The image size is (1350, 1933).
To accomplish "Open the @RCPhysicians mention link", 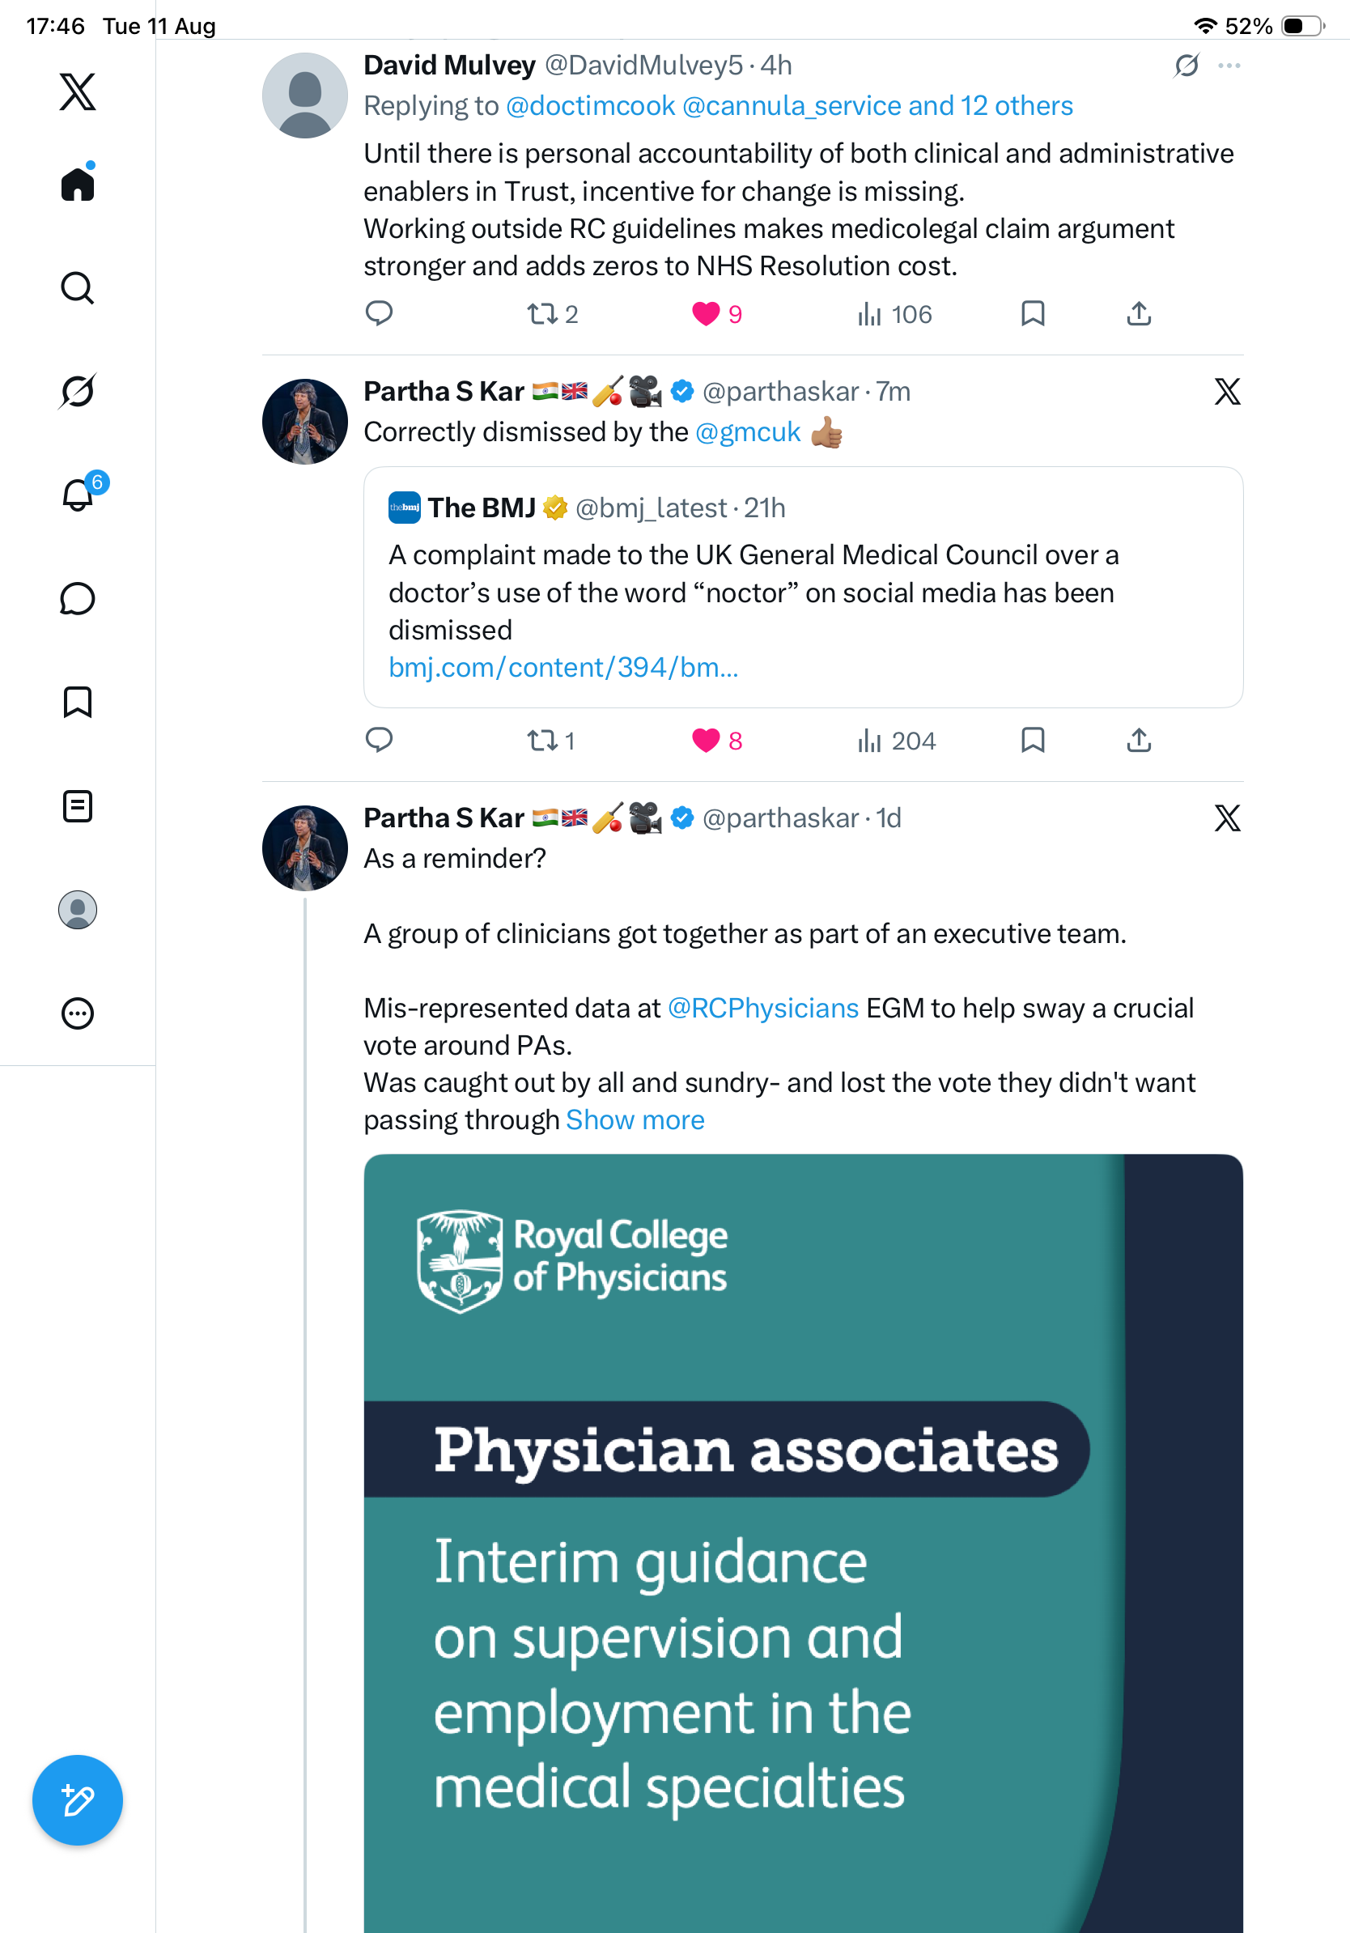I will click(762, 1009).
